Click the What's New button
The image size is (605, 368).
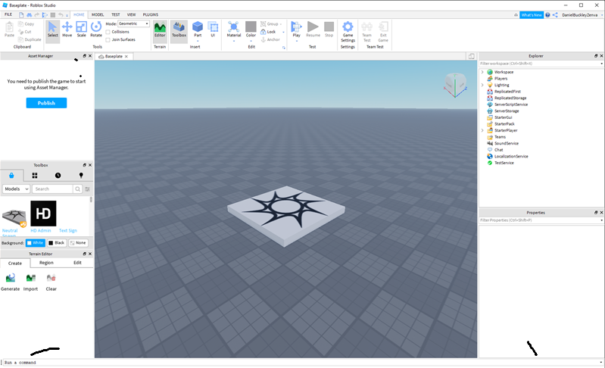point(532,15)
